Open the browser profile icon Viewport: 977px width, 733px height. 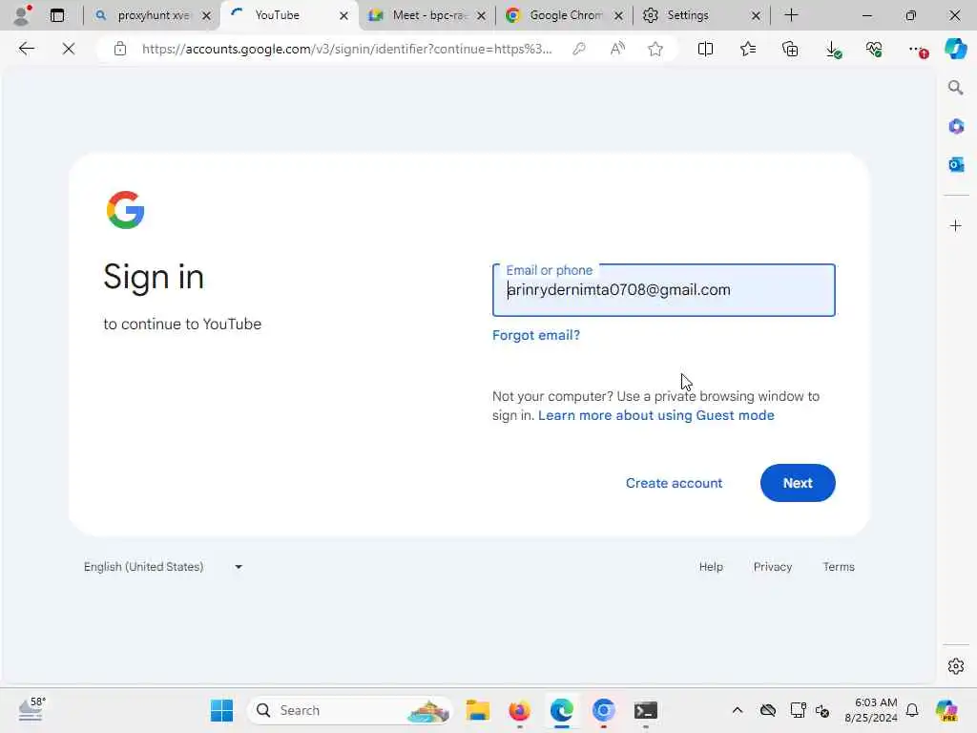coord(22,15)
